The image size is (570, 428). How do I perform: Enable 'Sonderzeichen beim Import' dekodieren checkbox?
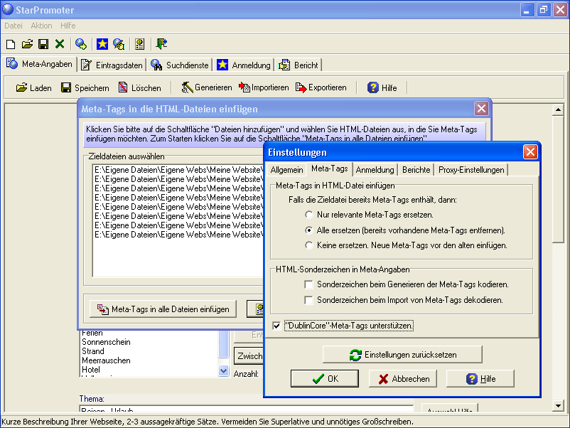308,300
